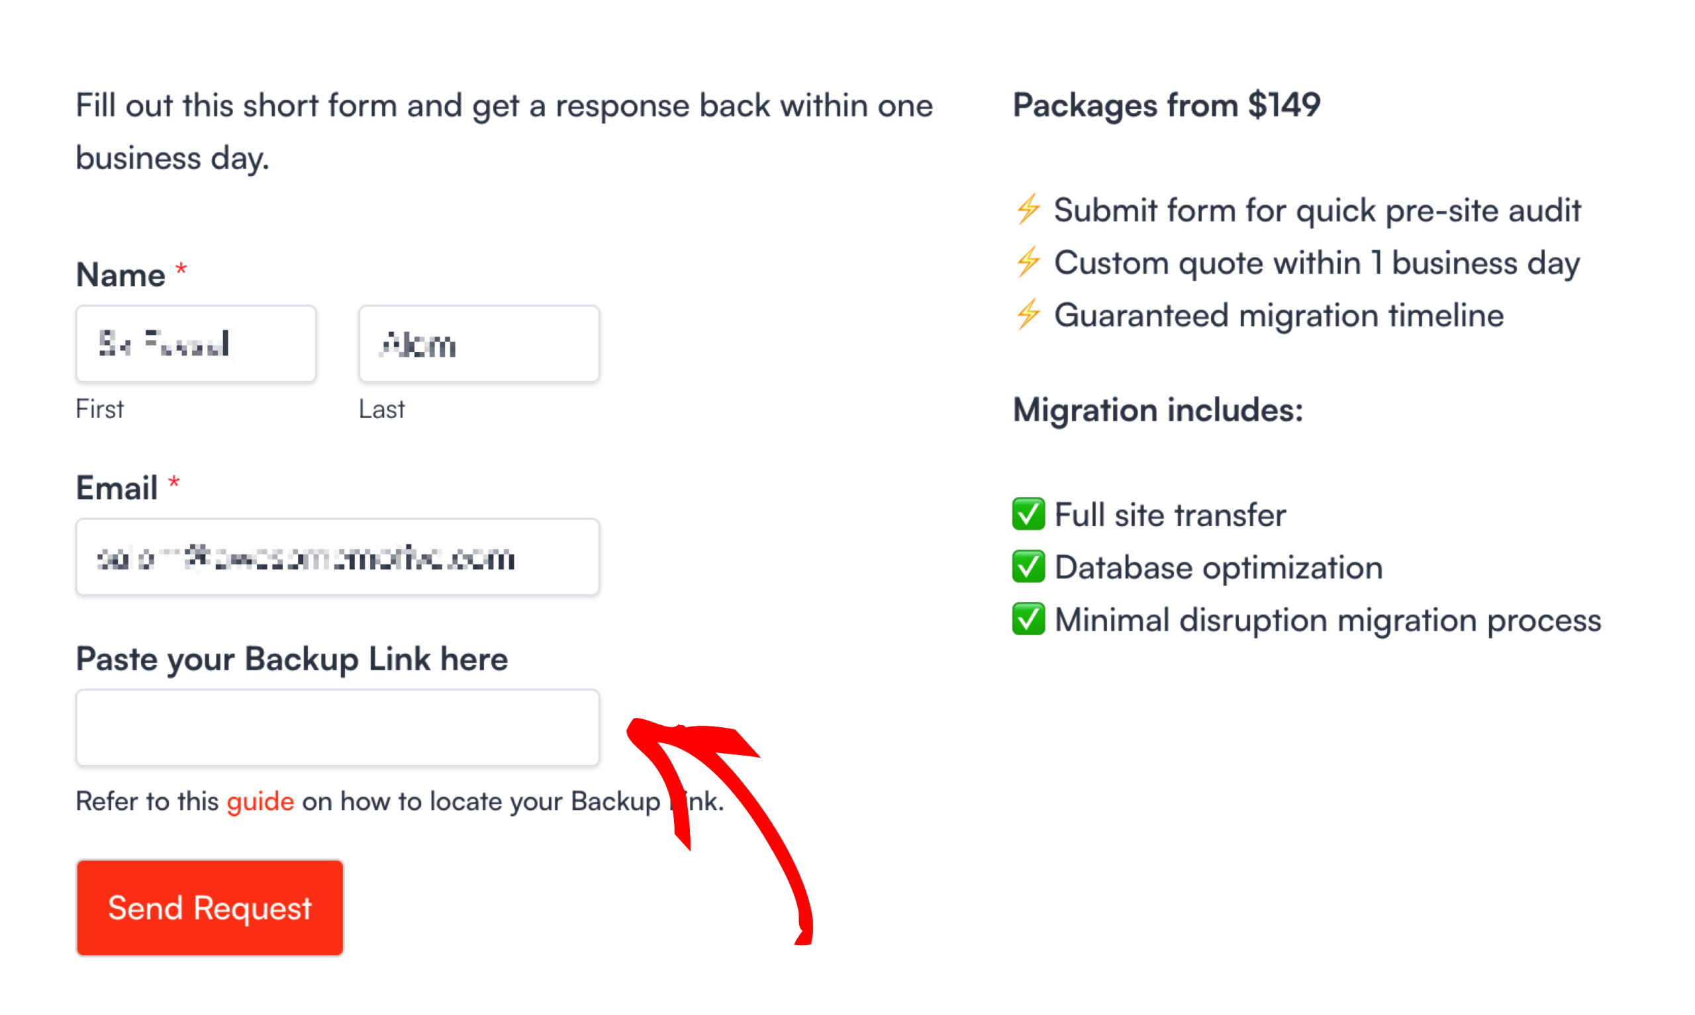Click lightning icon beside Submit form text

[1027, 209]
